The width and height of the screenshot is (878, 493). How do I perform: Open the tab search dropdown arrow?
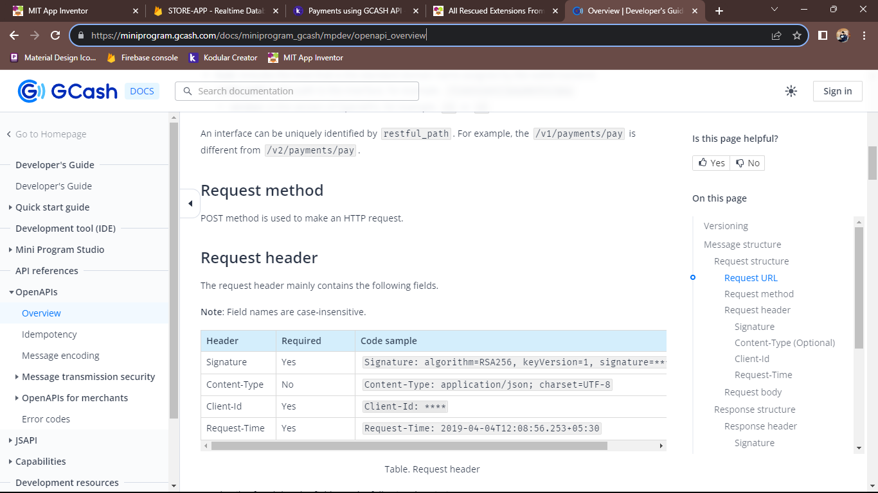coord(775,10)
